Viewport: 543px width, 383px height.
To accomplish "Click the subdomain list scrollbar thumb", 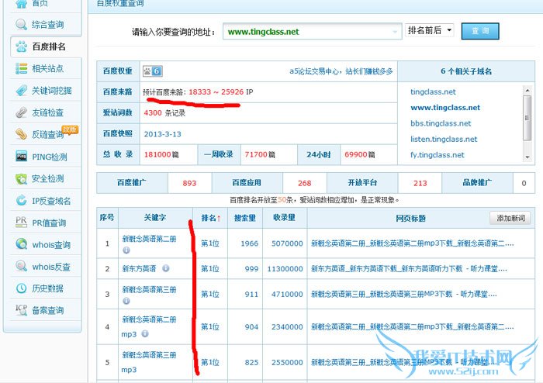I will (x=527, y=118).
